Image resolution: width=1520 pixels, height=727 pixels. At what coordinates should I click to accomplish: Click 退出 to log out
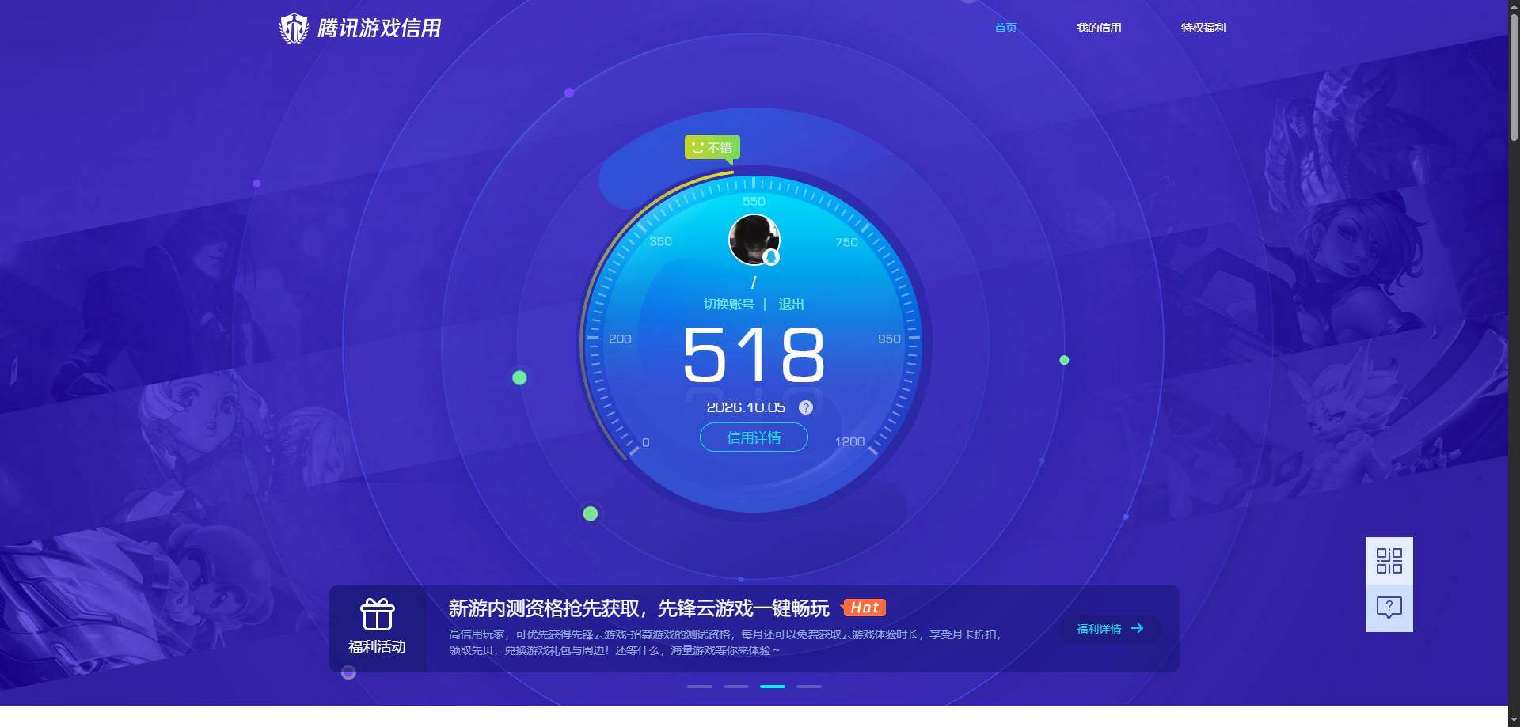point(791,304)
